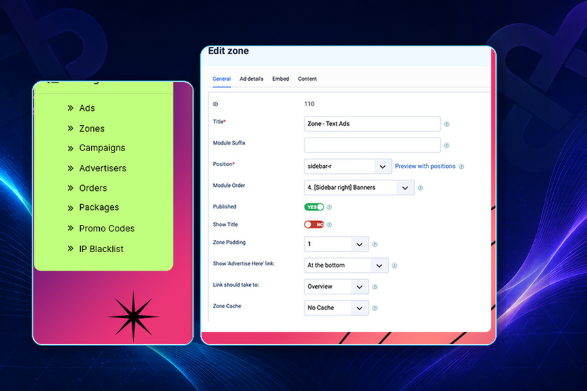This screenshot has width=587, height=391.
Task: Click the help icon next to Published toggle
Action: coord(329,207)
